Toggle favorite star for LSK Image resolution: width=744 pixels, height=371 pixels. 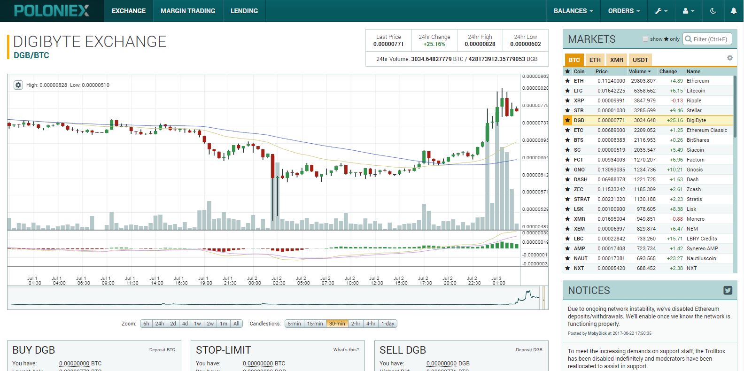pyautogui.click(x=567, y=209)
